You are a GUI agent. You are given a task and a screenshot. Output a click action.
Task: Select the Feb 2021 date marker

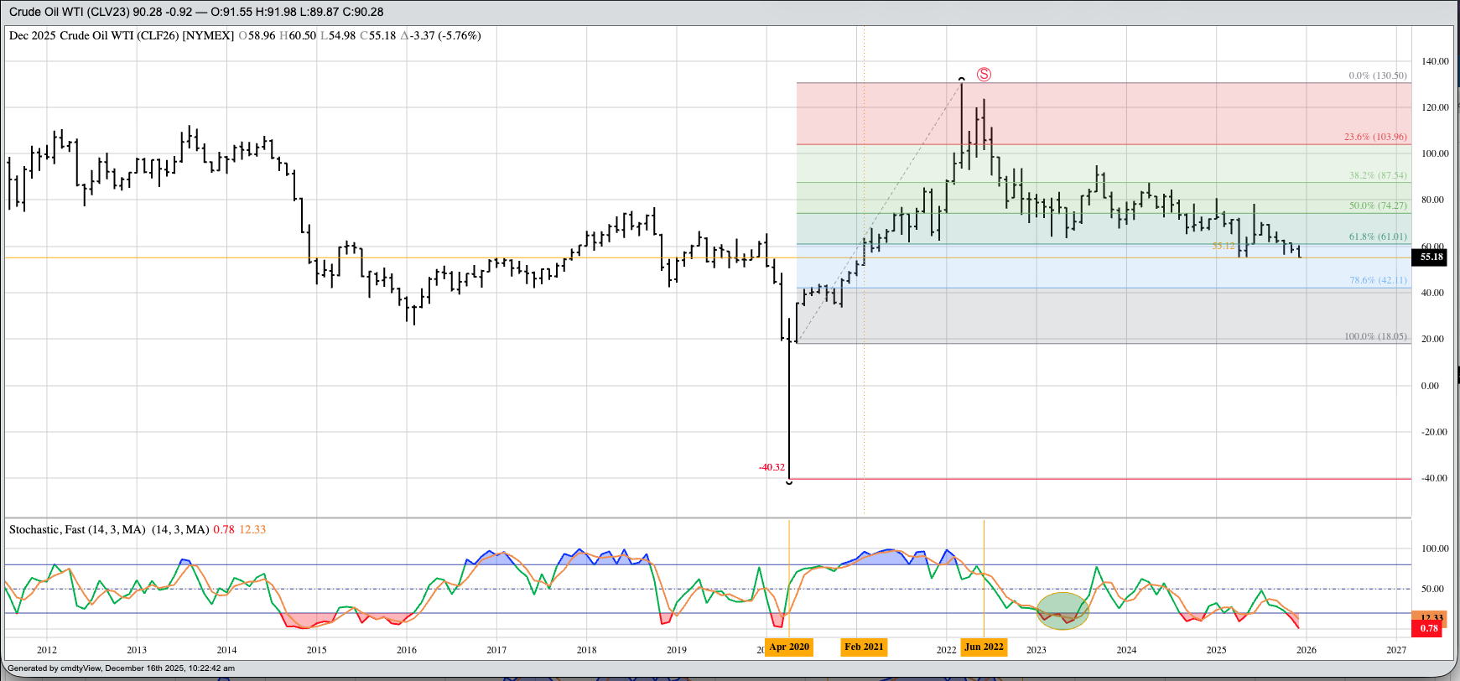pos(864,647)
